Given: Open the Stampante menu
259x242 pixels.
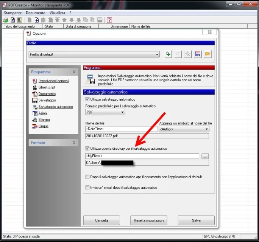Looking at the screenshot, I should click(13, 13).
